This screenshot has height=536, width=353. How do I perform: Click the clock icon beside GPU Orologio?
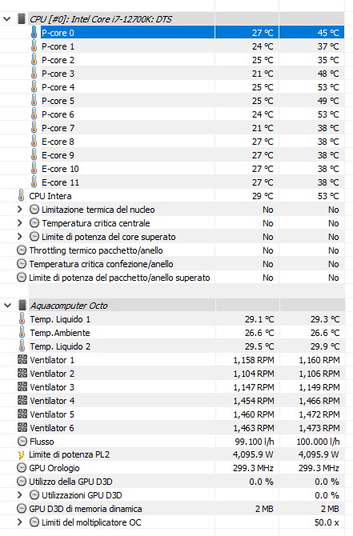click(21, 468)
